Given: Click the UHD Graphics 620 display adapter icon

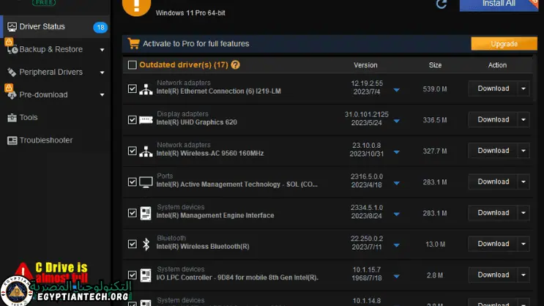Looking at the screenshot, I should (146, 120).
